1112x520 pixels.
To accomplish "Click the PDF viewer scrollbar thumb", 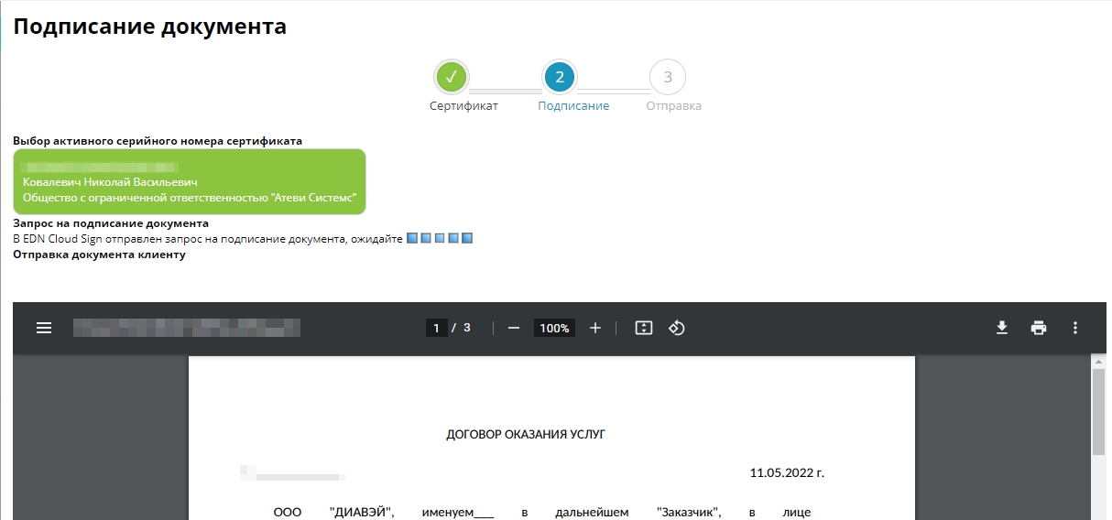I will (x=1099, y=412).
